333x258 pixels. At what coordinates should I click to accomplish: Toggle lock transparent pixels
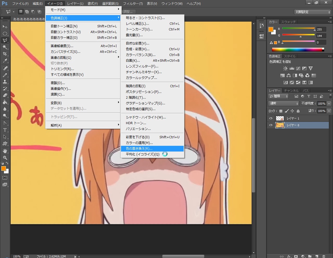click(281, 111)
